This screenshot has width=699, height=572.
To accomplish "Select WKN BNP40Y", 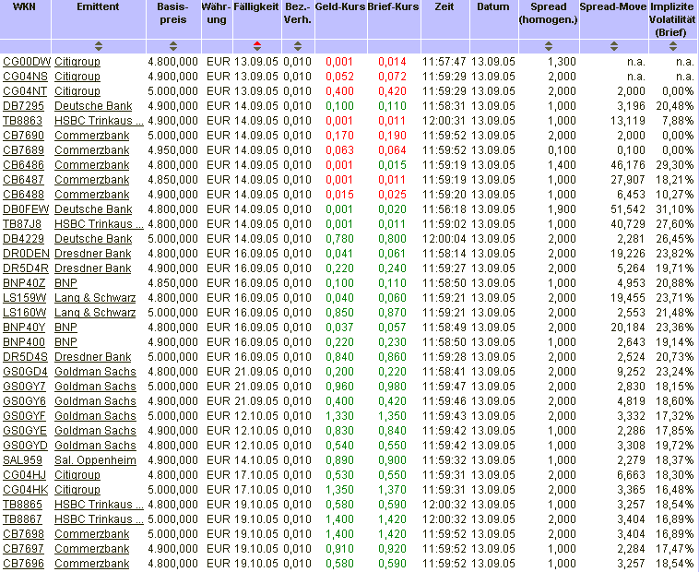I will coord(24,327).
